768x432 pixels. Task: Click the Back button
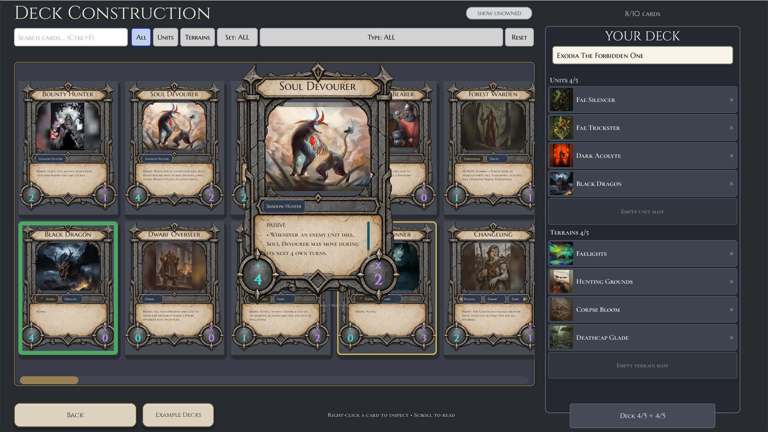(75, 415)
